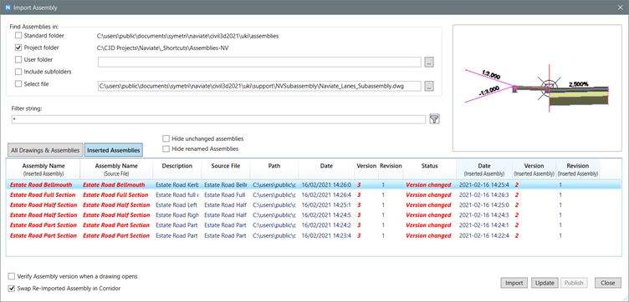Click into the Filter string field

pyautogui.click(x=219, y=119)
